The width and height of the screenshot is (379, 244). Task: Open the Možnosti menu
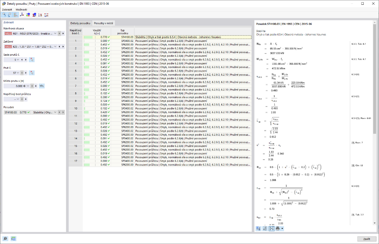(22, 10)
